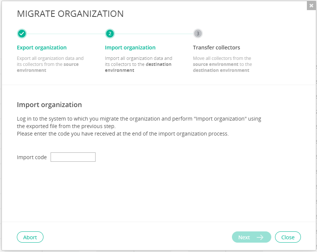Click the Import organization step description text
Screen dimensions: 317x252
point(138,64)
